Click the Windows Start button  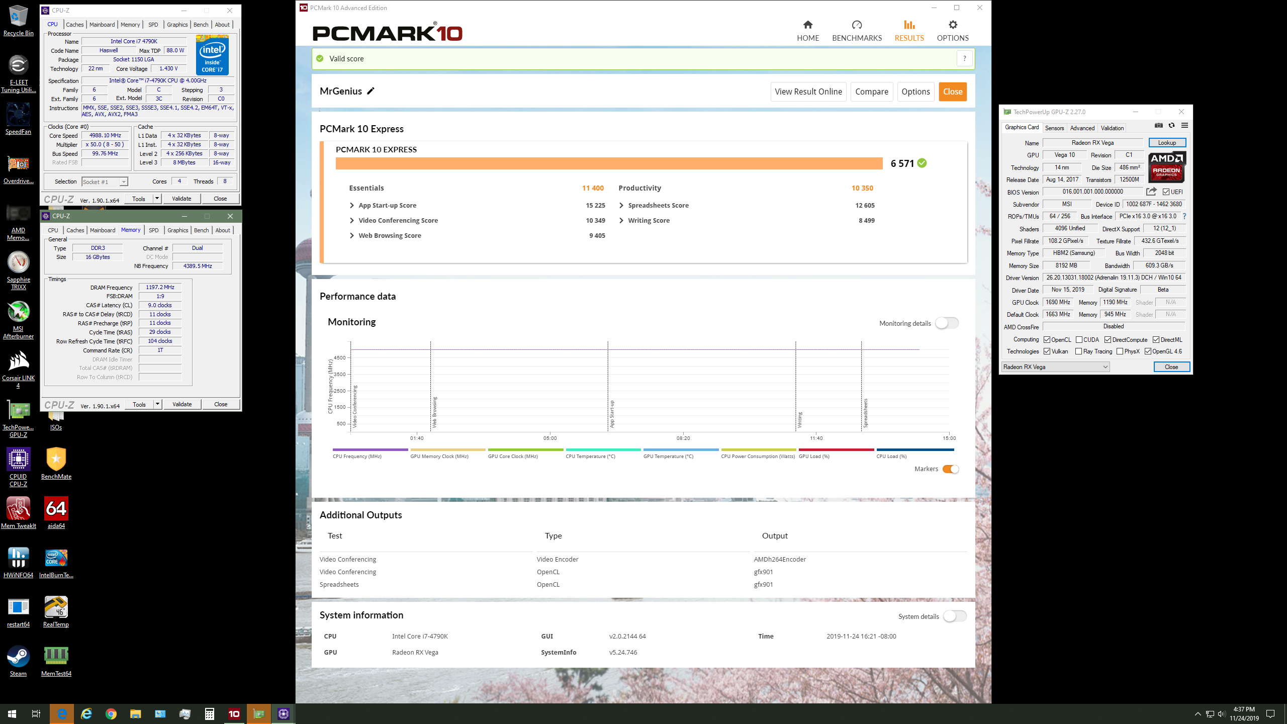click(x=12, y=713)
